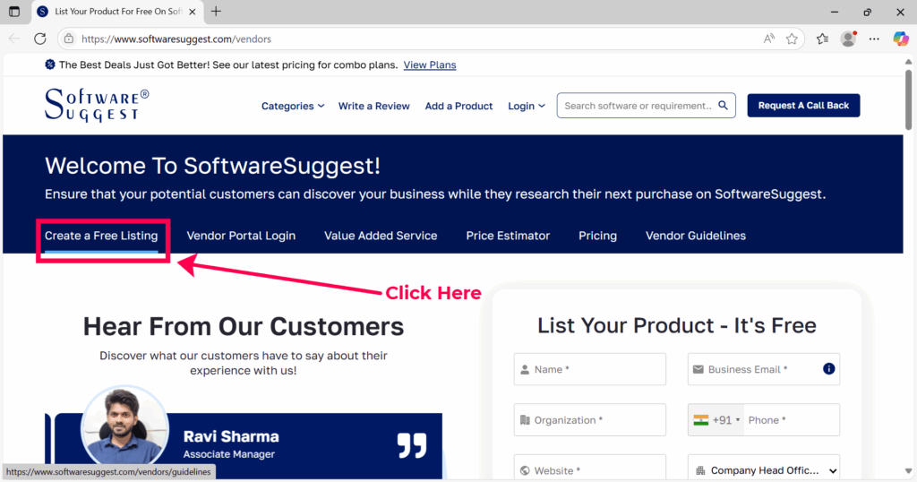Click the address bar URL
This screenshot has height=482, width=917.
(x=176, y=39)
